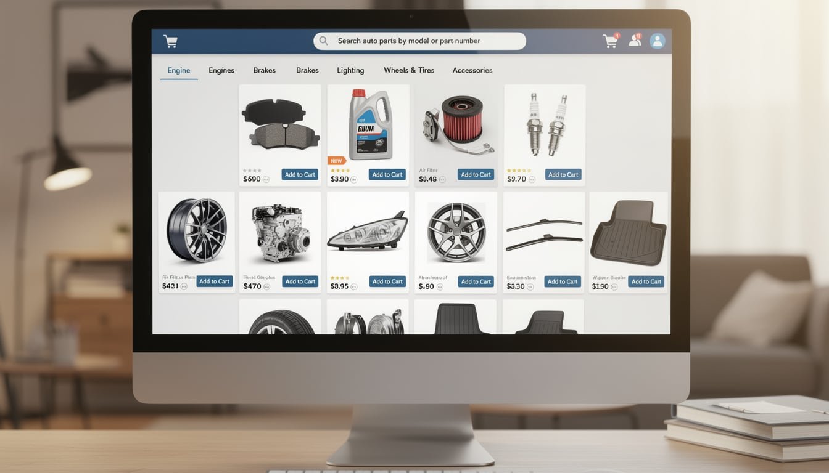Open the round user profile avatar

point(658,41)
